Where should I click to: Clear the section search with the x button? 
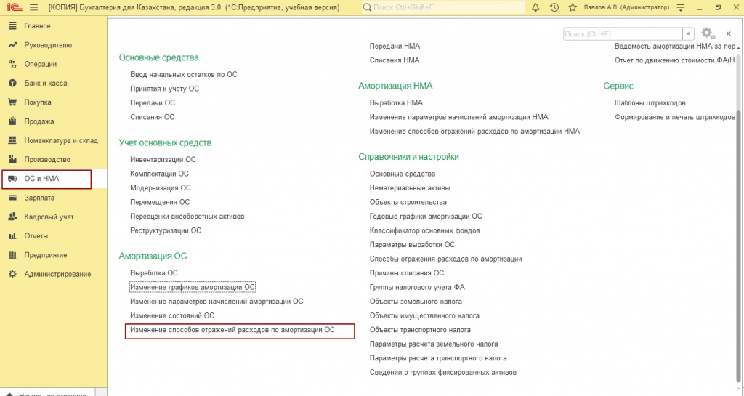coord(688,33)
